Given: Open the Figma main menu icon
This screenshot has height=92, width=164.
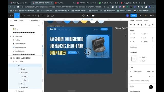Looking at the screenshot, I should pyautogui.click(x=11, y=16).
